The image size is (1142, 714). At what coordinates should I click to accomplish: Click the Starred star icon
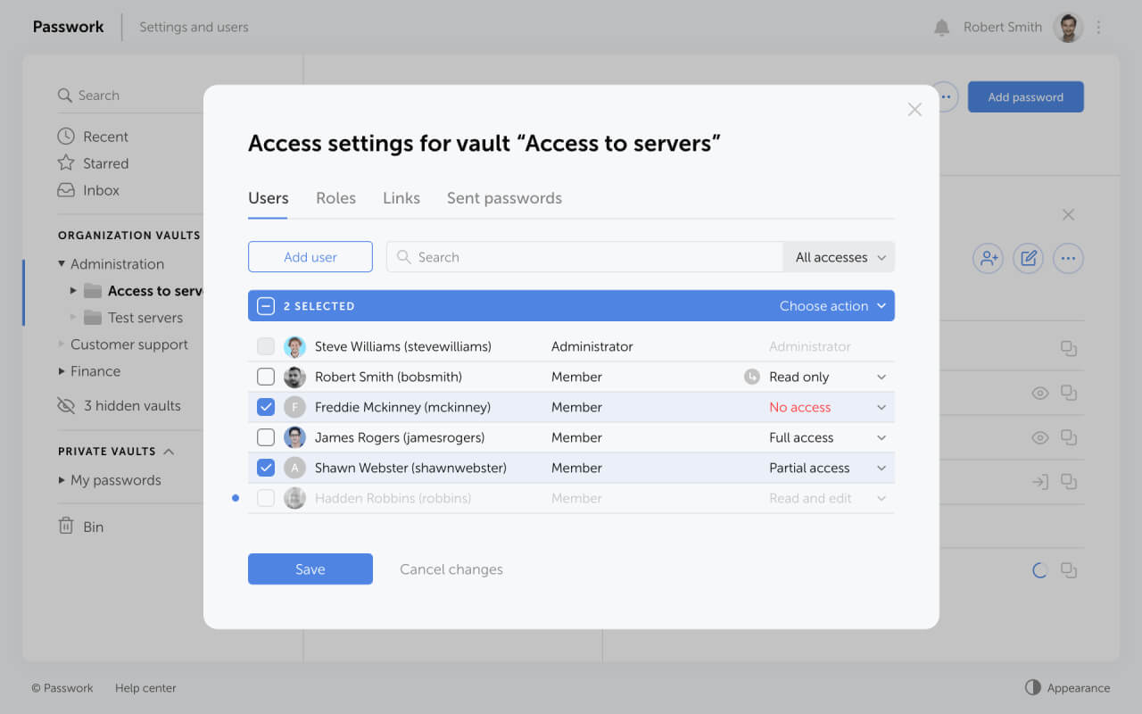pos(66,163)
